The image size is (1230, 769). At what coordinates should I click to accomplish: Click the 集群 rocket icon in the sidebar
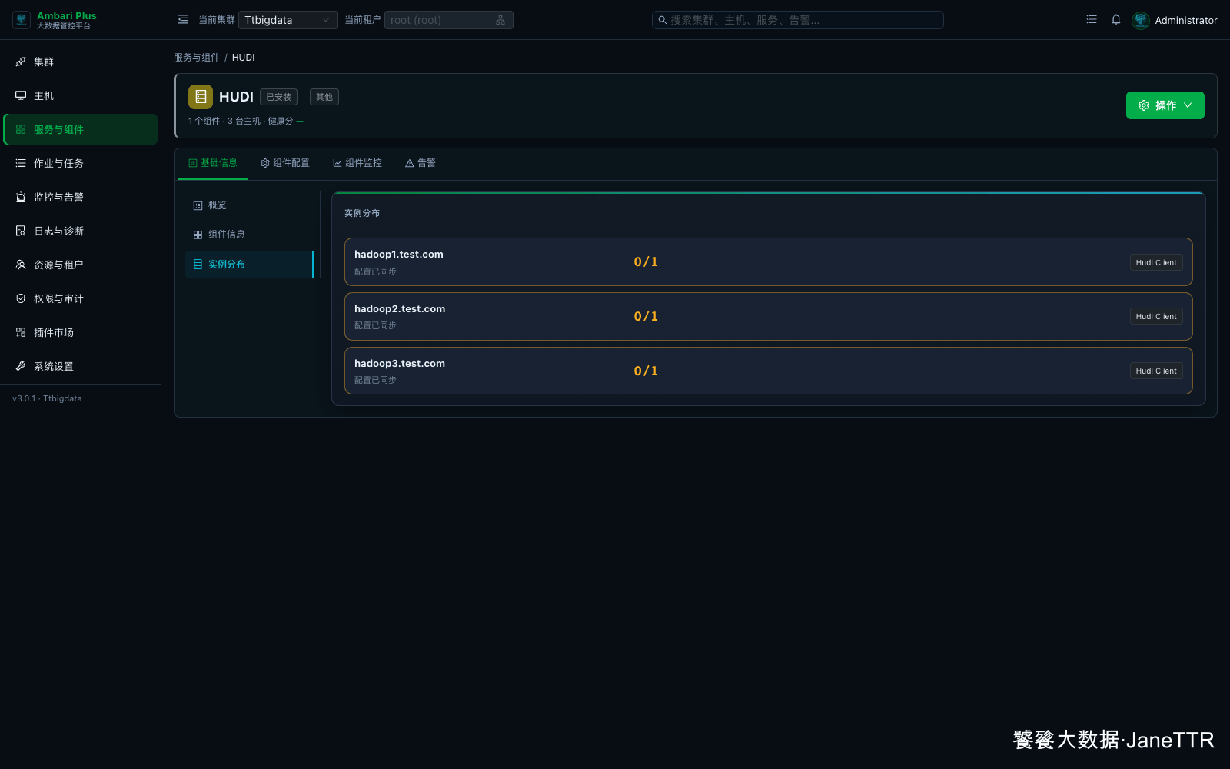[21, 62]
